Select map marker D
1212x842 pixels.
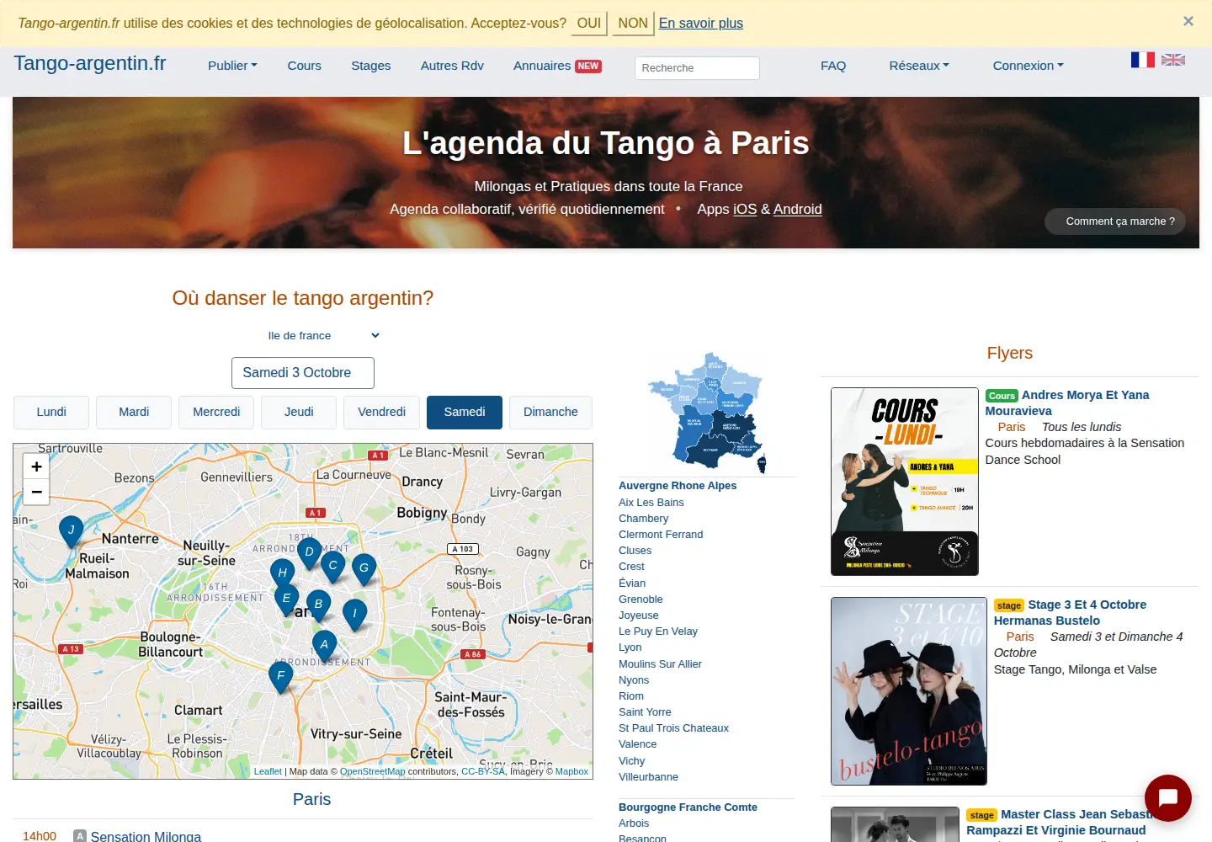tap(309, 553)
